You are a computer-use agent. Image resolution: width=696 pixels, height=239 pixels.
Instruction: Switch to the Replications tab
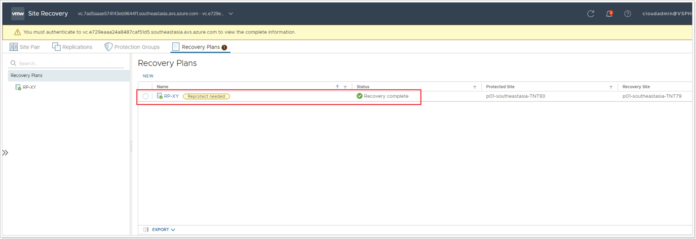coord(72,47)
